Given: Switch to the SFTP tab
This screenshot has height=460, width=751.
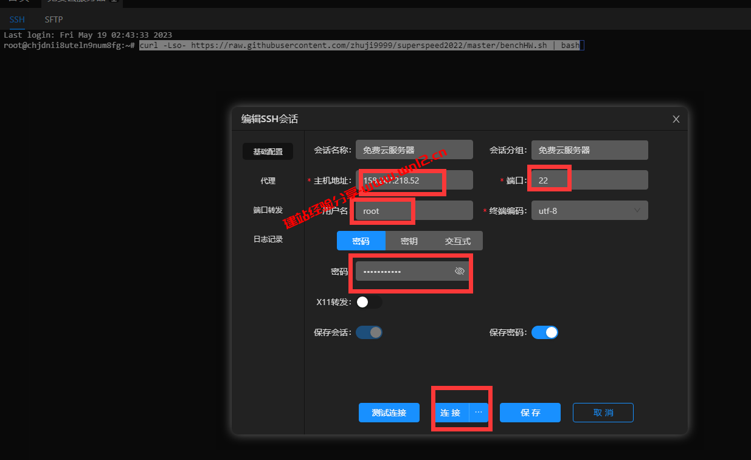Looking at the screenshot, I should [x=54, y=19].
